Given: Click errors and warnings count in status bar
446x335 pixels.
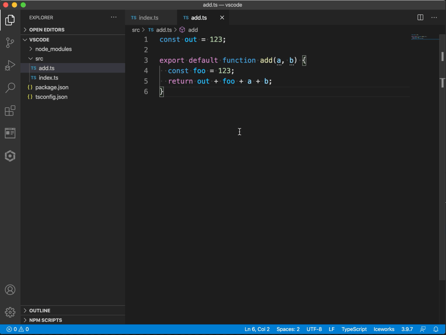Looking at the screenshot, I should coord(17,329).
